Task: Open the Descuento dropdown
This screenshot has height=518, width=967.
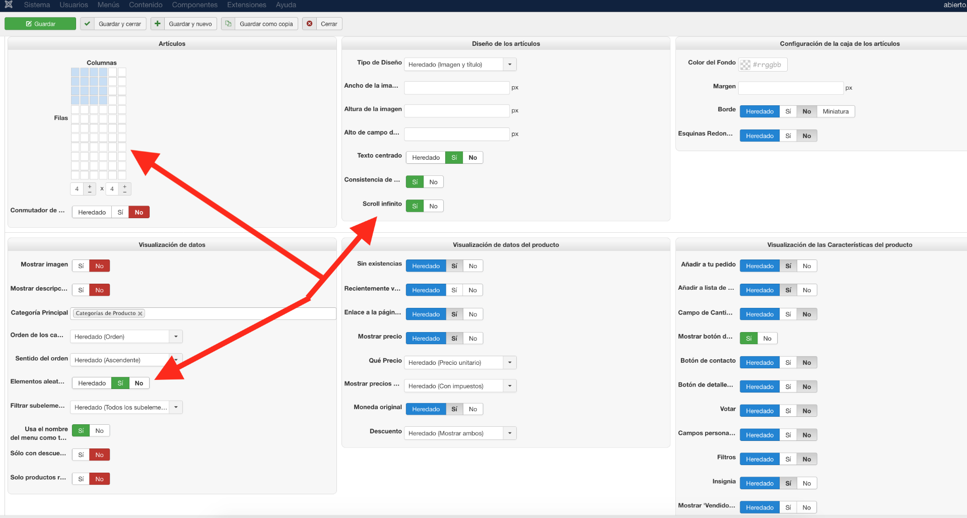Action: coord(510,433)
